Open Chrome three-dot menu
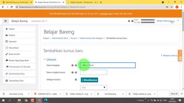 (181, 7)
